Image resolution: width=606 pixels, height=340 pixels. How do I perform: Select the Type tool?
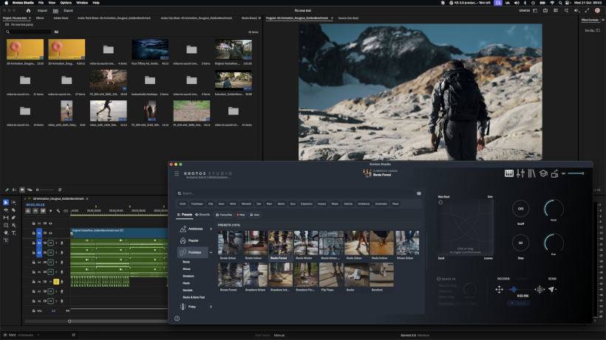[13, 233]
